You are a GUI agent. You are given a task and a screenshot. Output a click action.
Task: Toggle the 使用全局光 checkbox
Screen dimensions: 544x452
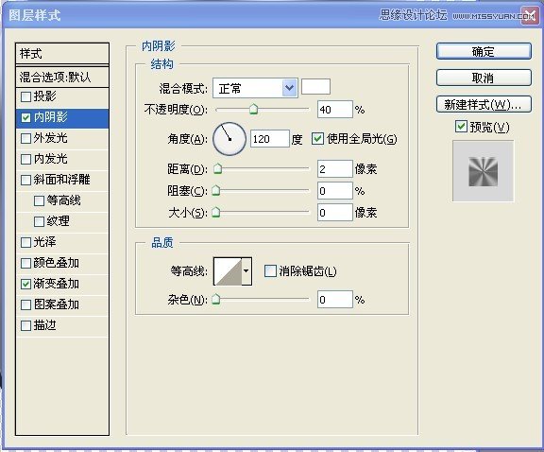[317, 139]
